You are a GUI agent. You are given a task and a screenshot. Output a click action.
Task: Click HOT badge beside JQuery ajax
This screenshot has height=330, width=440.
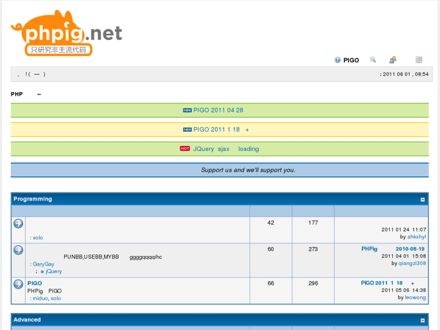(x=185, y=148)
